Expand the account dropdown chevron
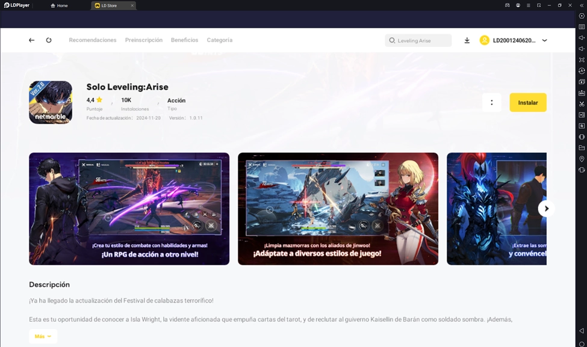Image resolution: width=587 pixels, height=347 pixels. coord(544,40)
